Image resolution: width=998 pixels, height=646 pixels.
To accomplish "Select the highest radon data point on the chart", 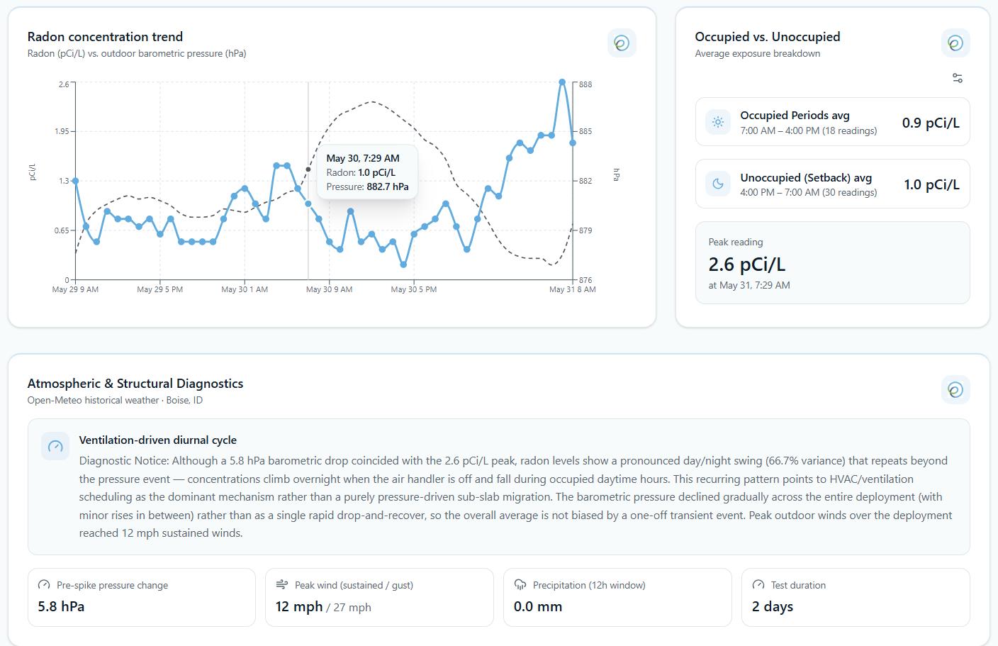I will click(x=562, y=82).
